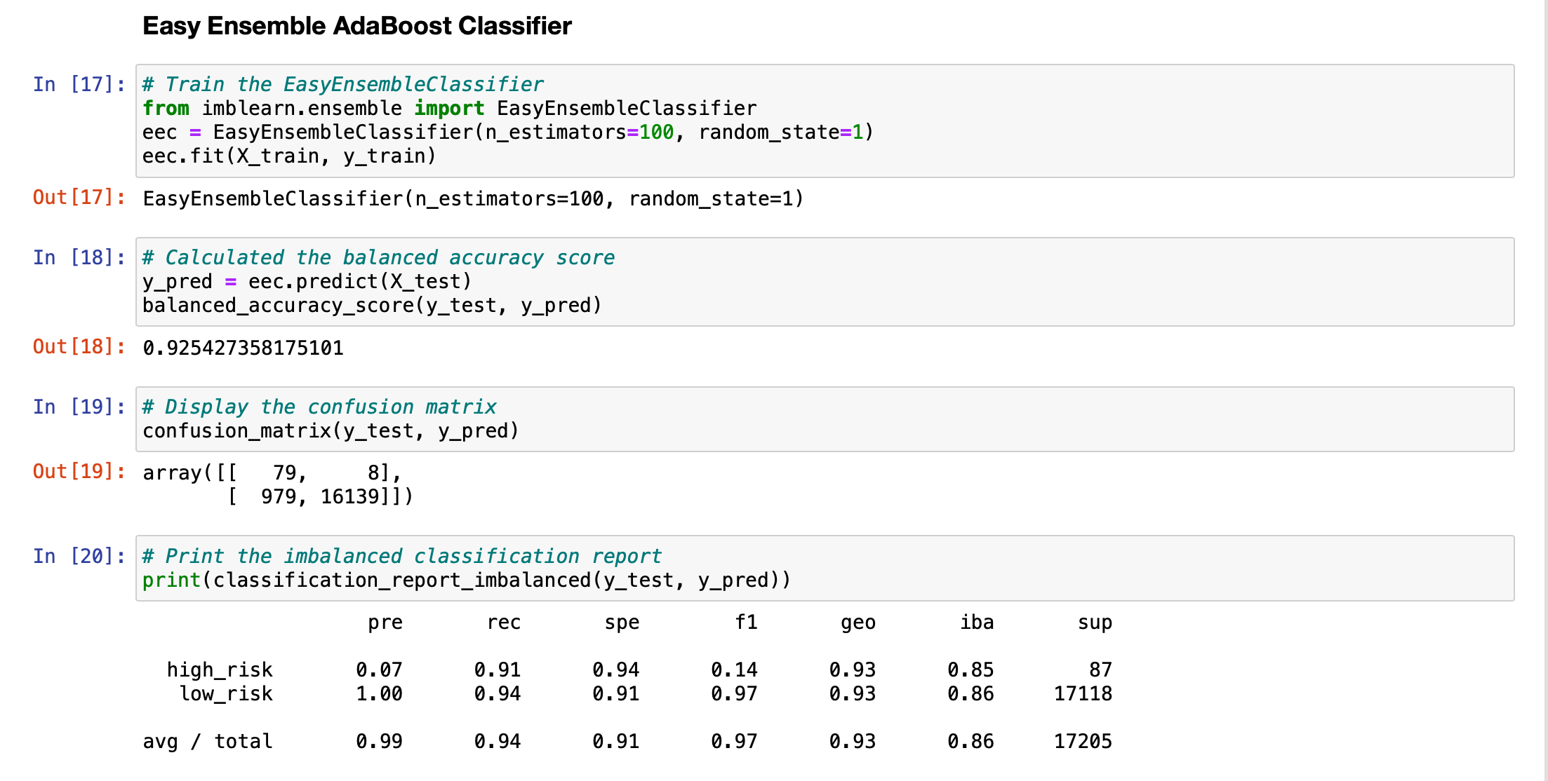
Task: Click high_risk iba value 0.85
Action: [x=970, y=670]
